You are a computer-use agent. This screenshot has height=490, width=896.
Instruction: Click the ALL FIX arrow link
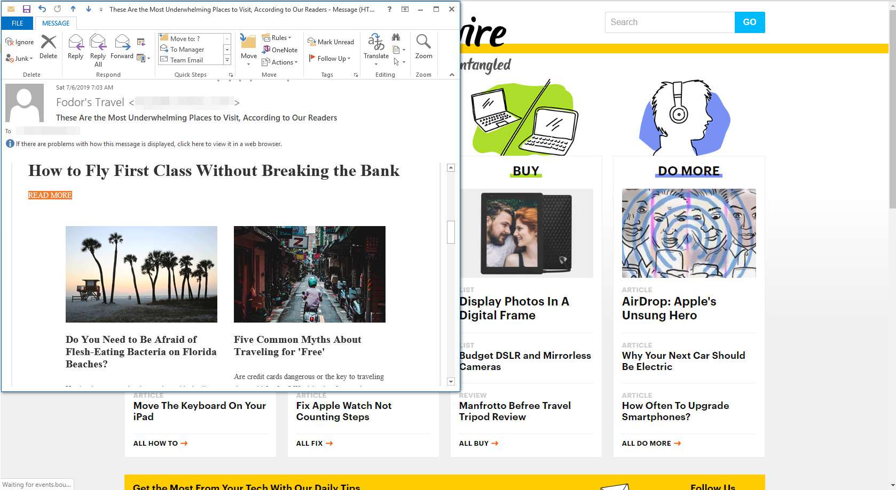[x=315, y=443]
